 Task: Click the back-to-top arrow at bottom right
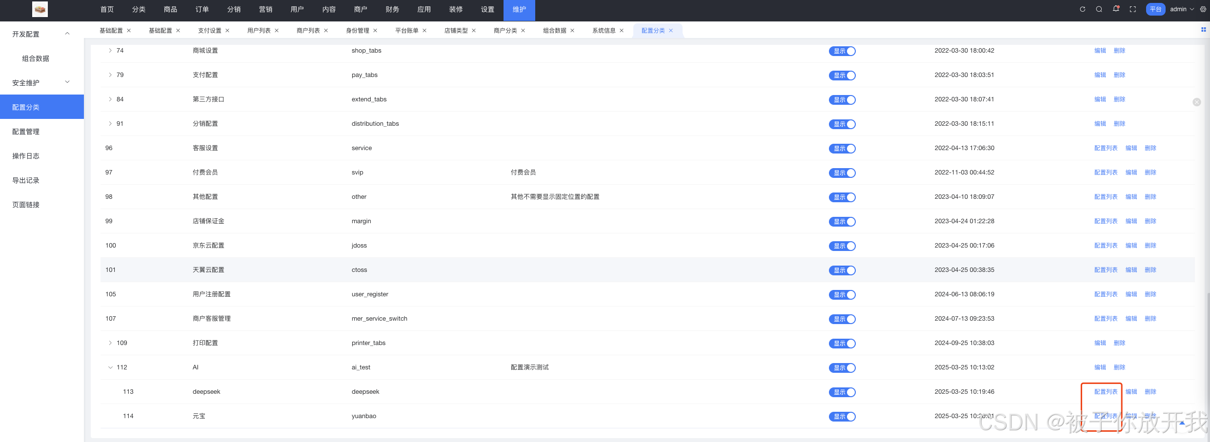coord(1181,423)
